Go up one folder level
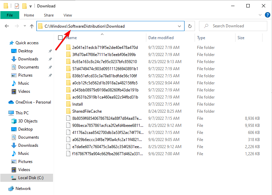272x195 pixels. point(31,26)
